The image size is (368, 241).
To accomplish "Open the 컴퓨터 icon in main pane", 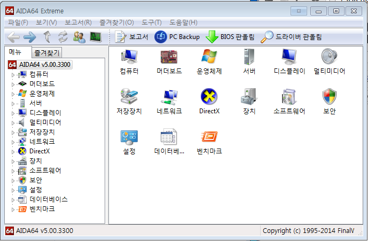I will [x=129, y=57].
